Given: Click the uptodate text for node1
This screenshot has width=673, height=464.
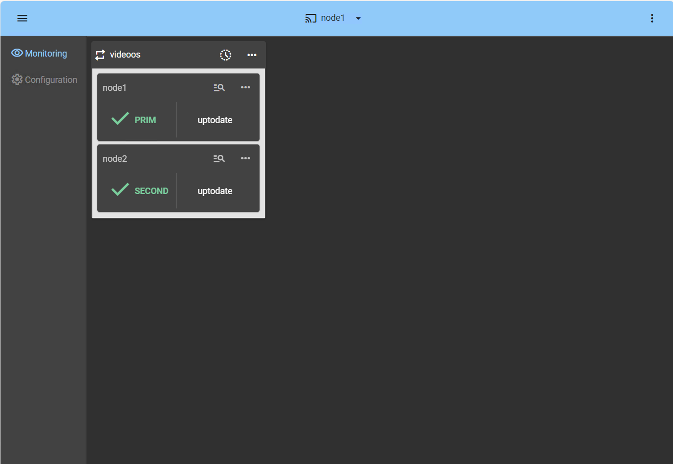Looking at the screenshot, I should tap(215, 120).
